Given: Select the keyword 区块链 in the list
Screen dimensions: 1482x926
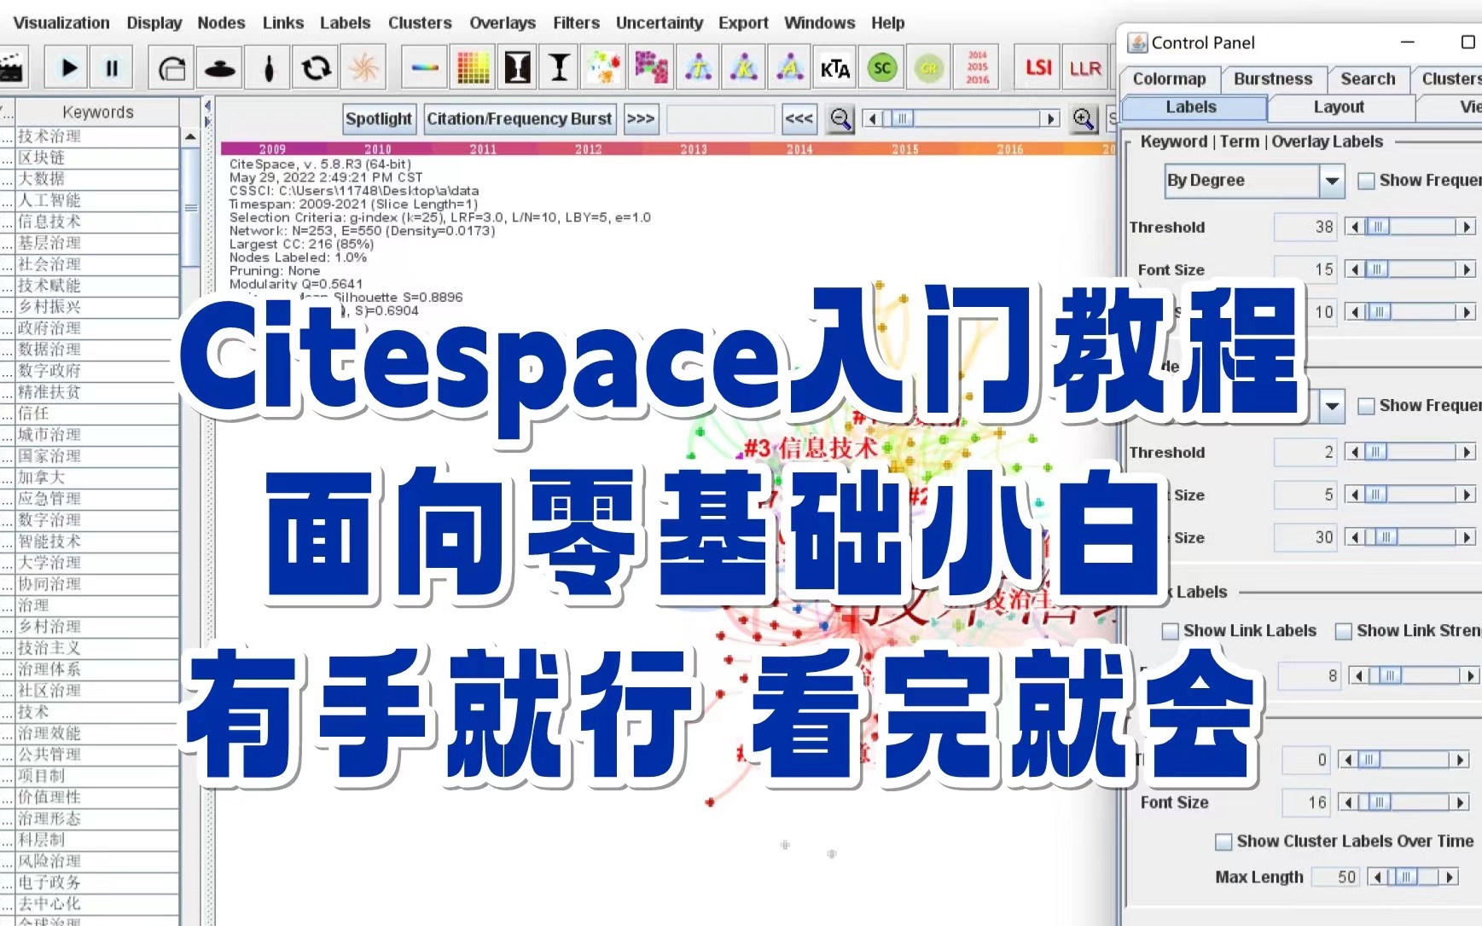Looking at the screenshot, I should click(x=97, y=158).
